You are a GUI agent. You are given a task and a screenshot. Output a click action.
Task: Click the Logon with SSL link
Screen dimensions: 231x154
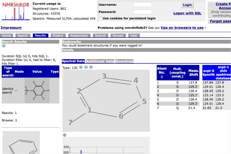(187, 13)
